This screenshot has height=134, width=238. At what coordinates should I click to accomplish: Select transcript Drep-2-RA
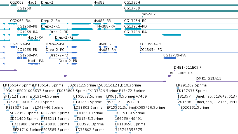point(51,21)
